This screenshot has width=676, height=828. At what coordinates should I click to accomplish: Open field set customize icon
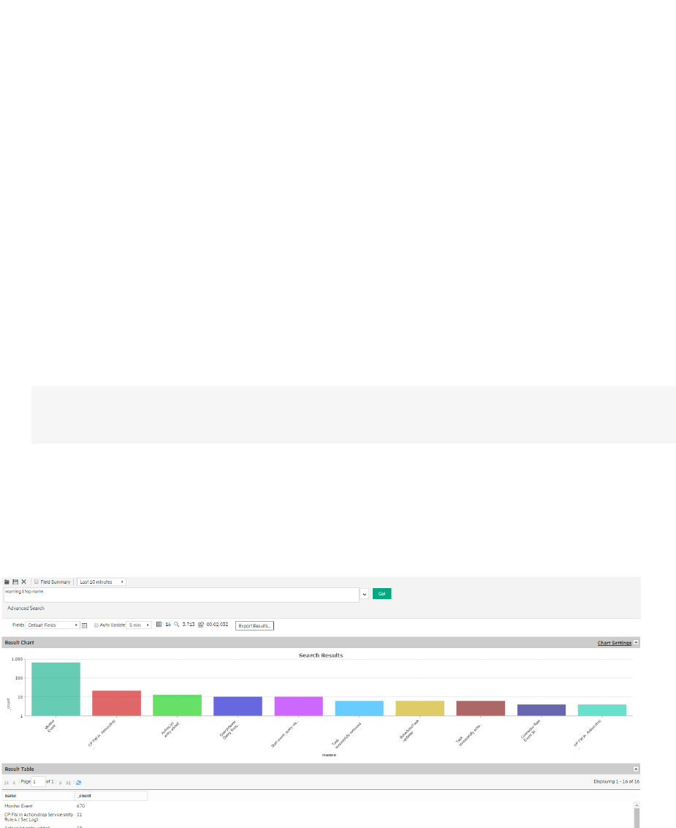click(85, 625)
